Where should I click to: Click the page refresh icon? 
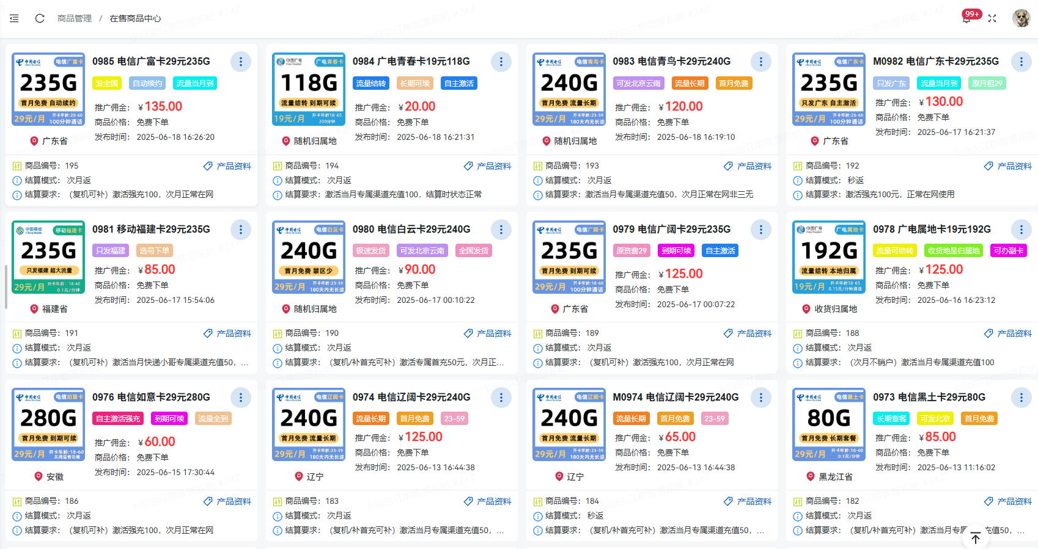click(40, 18)
